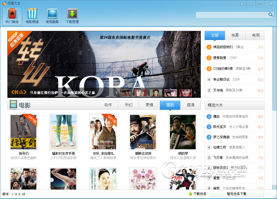Open the 下载管理 download icon
The height and width of the screenshot is (199, 277).
[x=72, y=14]
